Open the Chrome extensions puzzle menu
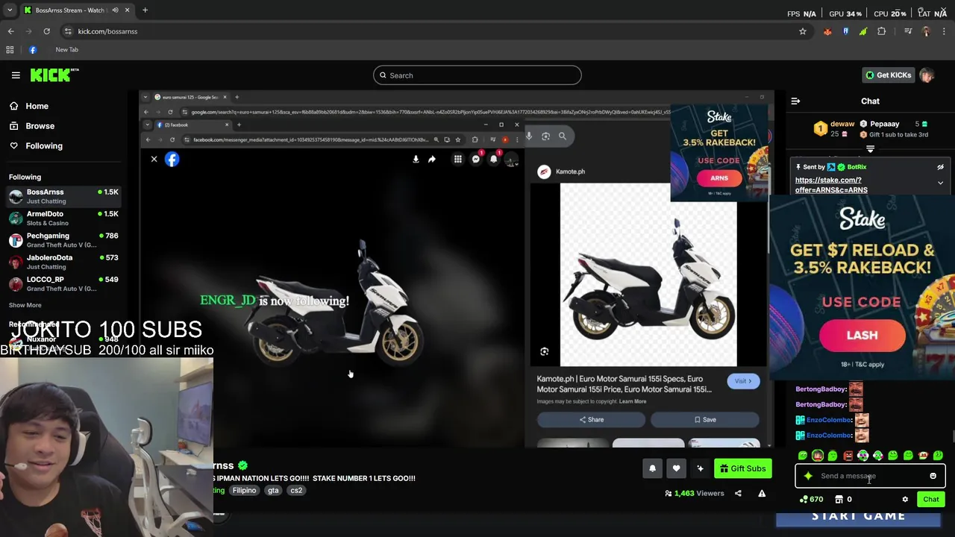Viewport: 955px width, 537px height. [x=882, y=31]
